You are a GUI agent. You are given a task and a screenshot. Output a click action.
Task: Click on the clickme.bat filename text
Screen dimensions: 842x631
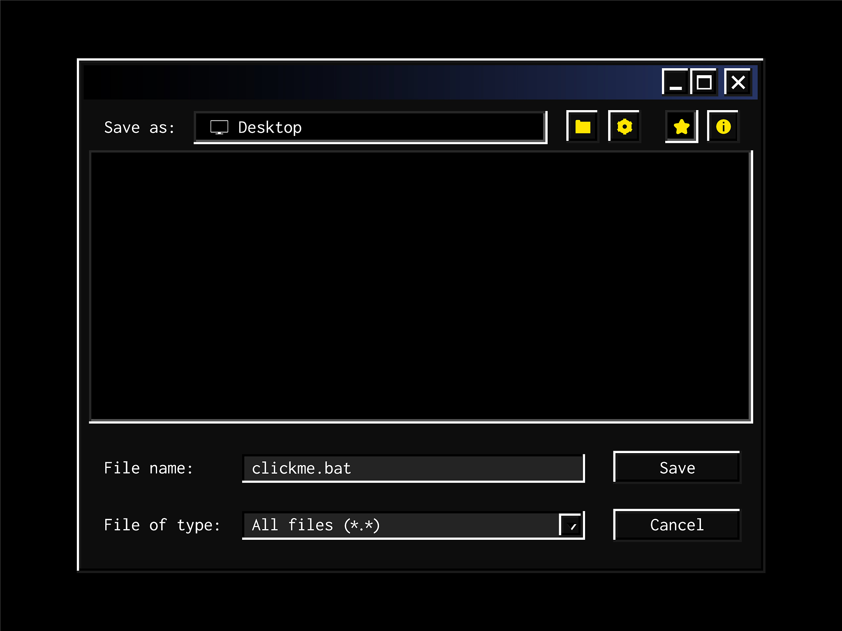point(301,468)
